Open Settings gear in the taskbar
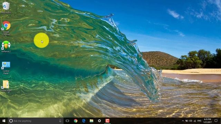221x124 pixels. (x=99, y=121)
